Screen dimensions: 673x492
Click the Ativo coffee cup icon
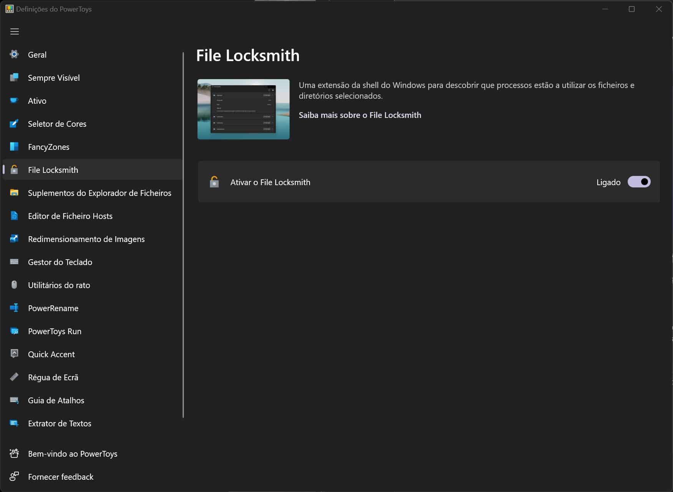(14, 101)
